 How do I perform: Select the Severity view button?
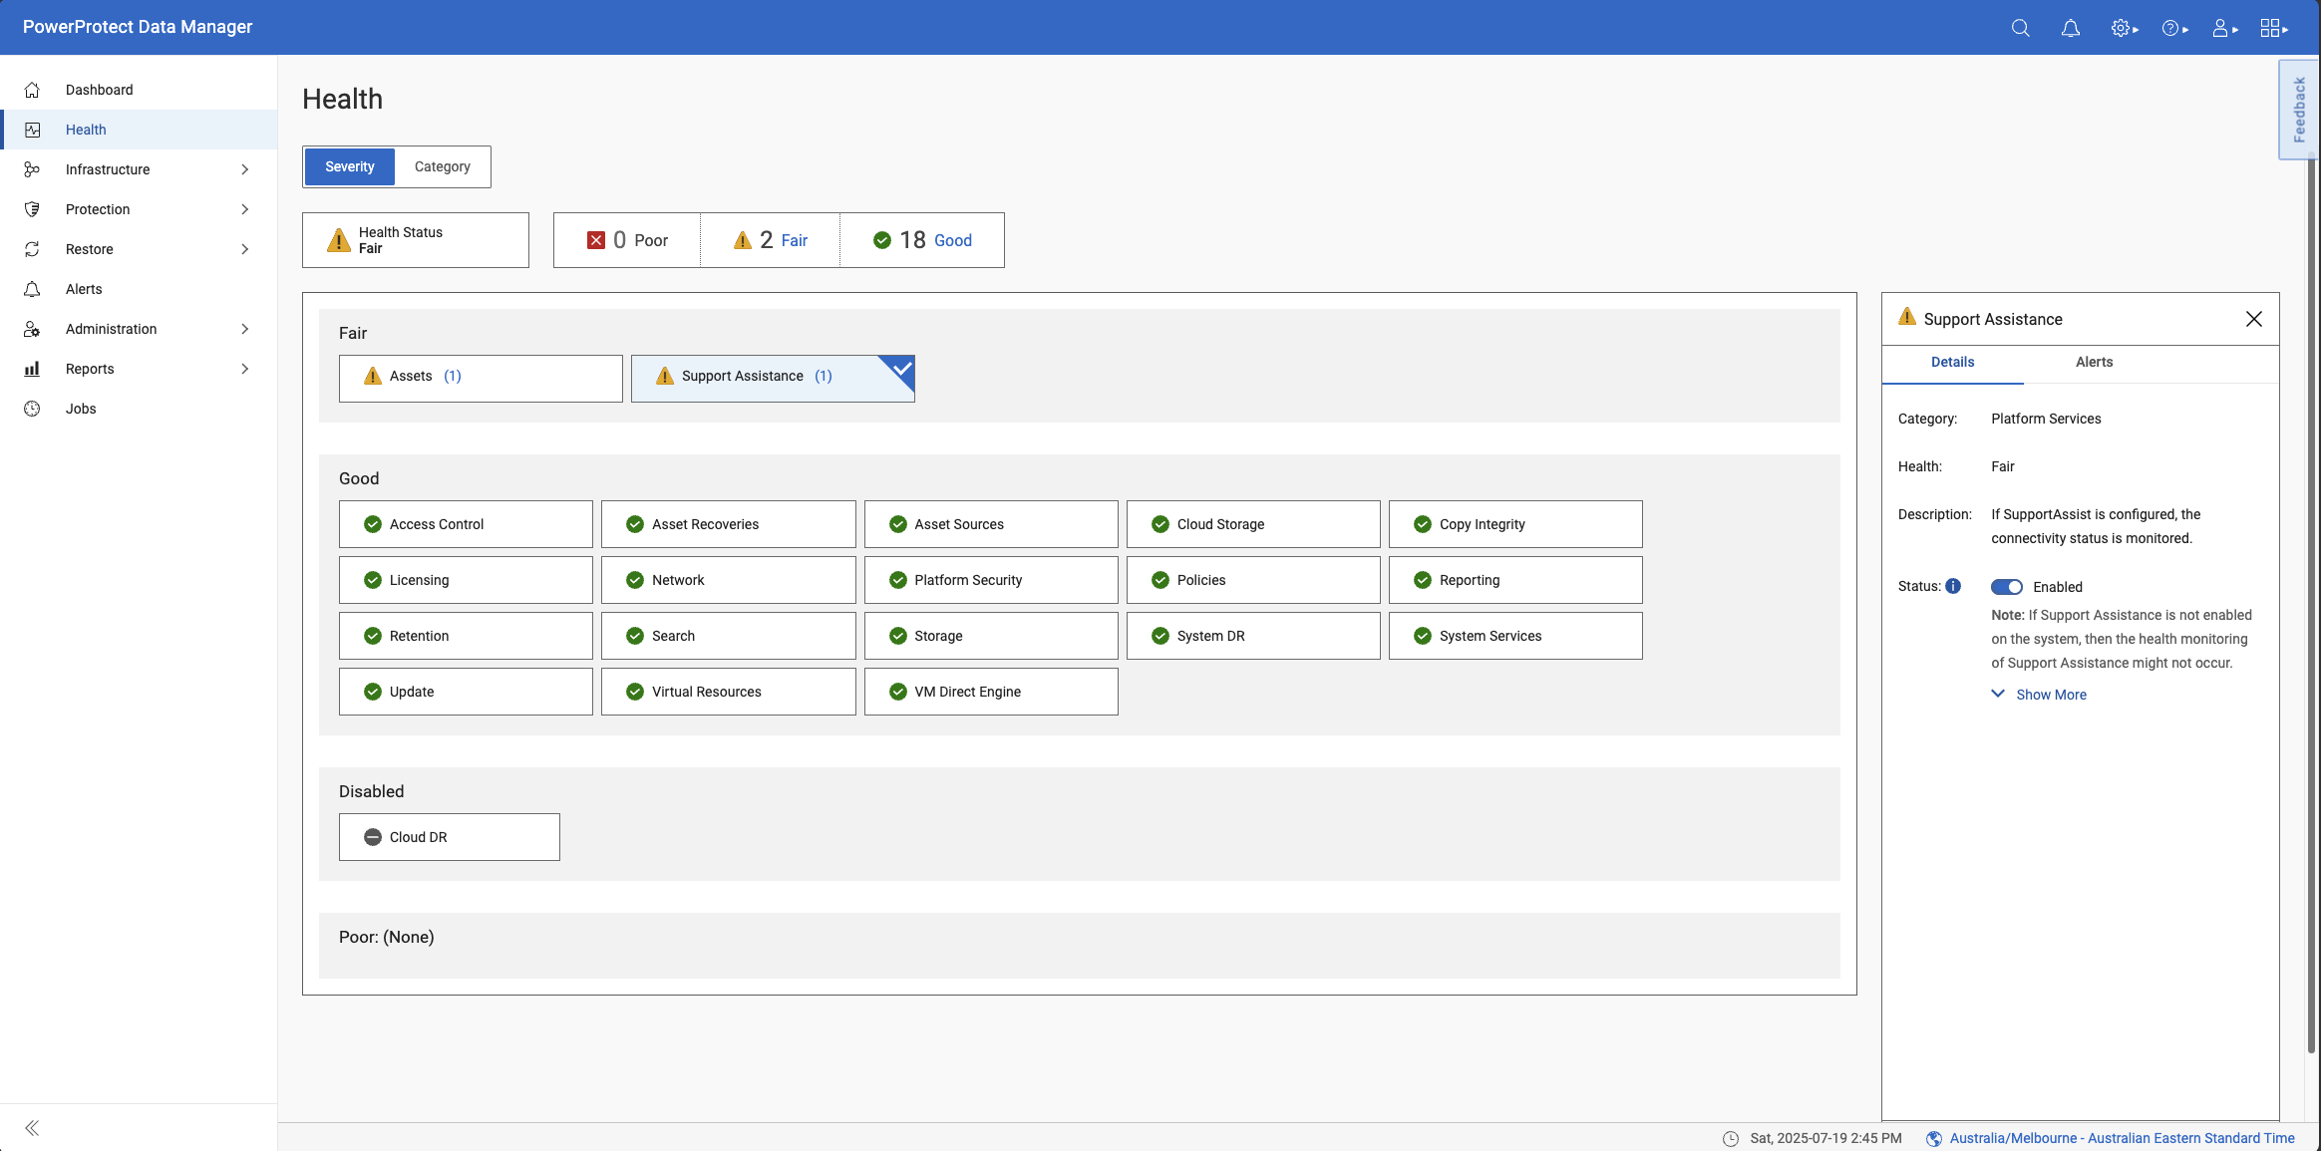click(350, 166)
